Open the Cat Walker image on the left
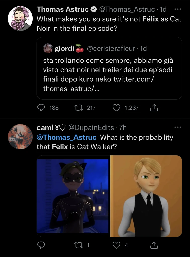This screenshot has width=190, height=257. (73, 196)
